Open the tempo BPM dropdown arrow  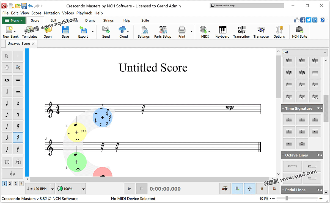[53, 189]
